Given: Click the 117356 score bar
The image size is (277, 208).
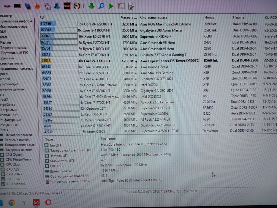Looking at the screenshot, I should (x=58, y=23).
